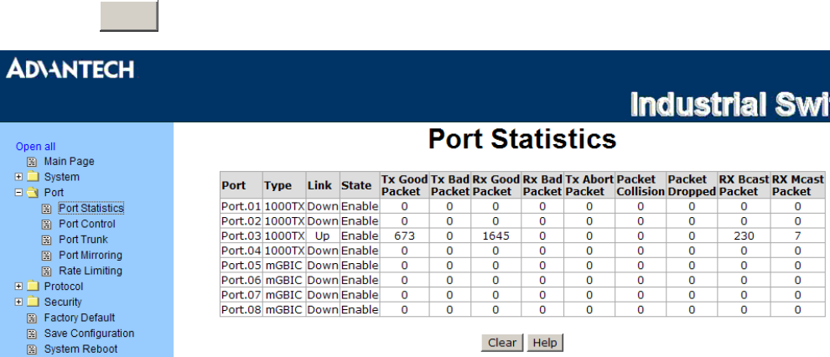Expand the Security tree node
The width and height of the screenshot is (830, 357).
[18, 303]
